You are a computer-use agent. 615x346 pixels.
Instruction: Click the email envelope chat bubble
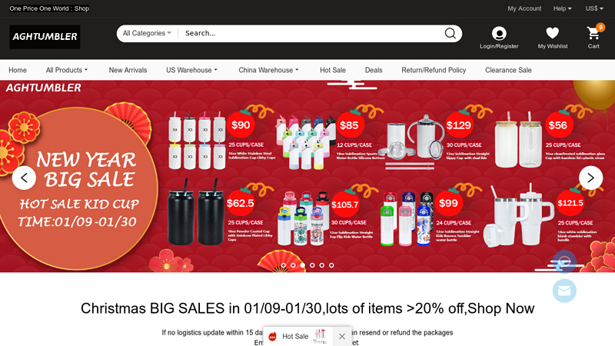[x=564, y=291]
